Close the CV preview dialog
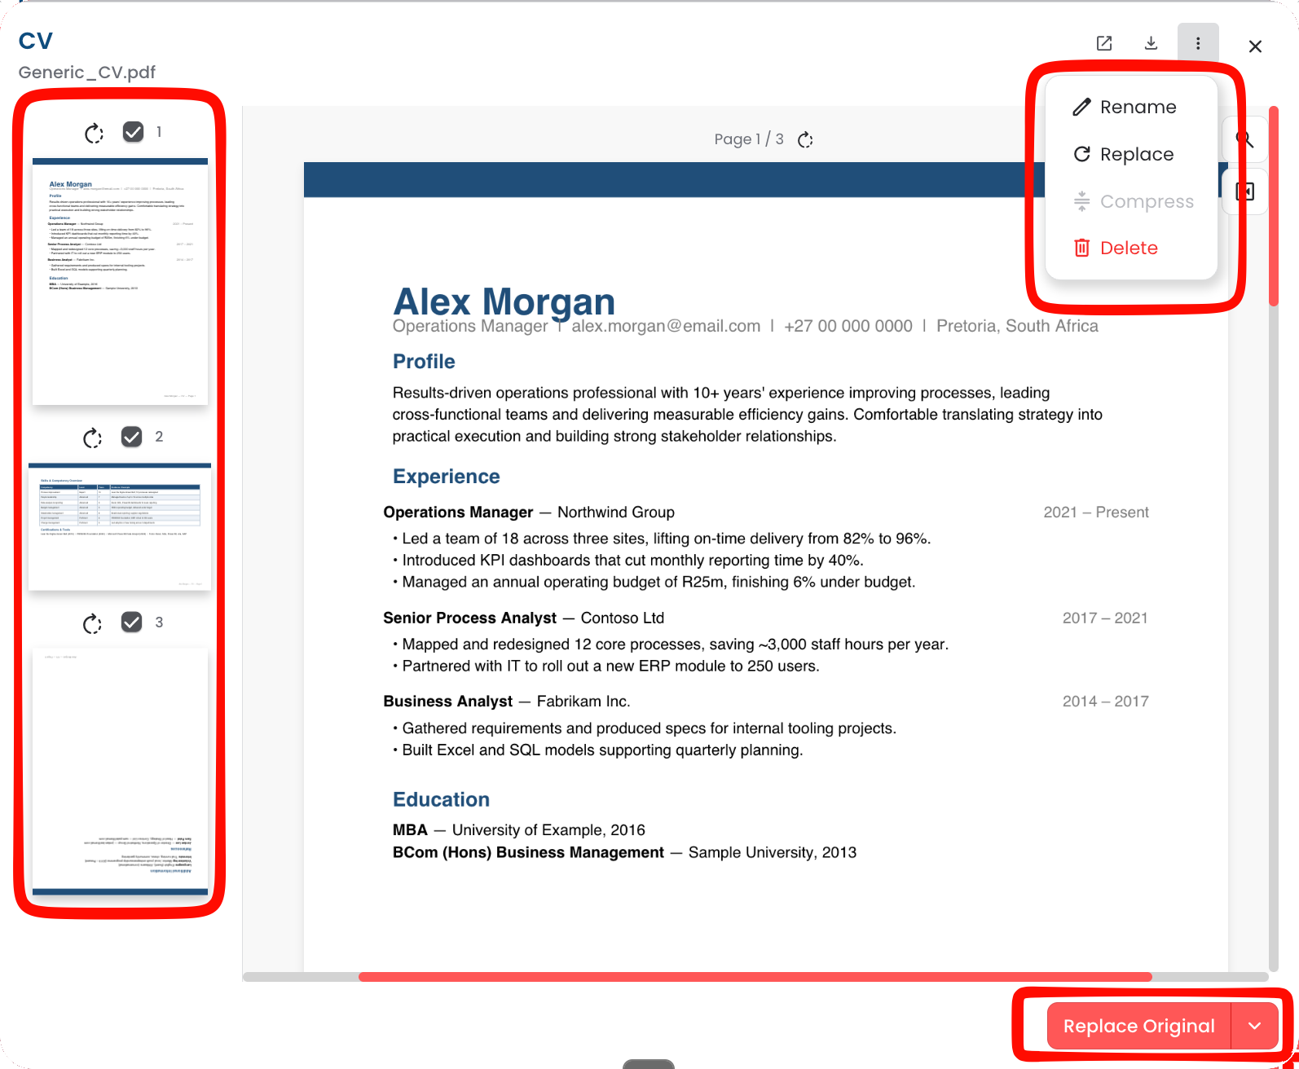Viewport: 1299px width, 1069px height. (1255, 46)
